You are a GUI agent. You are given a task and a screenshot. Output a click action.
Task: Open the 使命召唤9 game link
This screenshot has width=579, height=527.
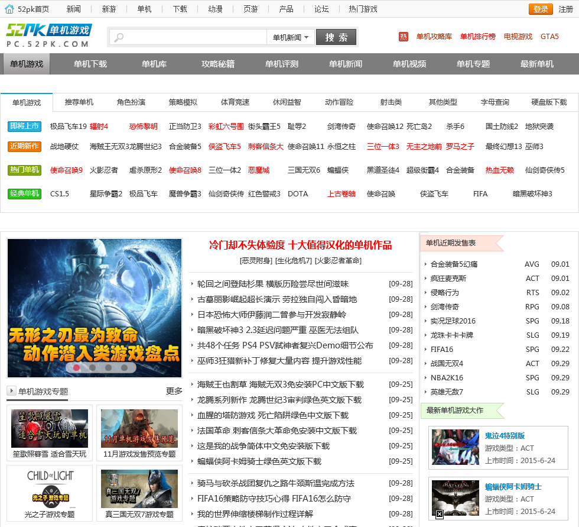click(66, 170)
